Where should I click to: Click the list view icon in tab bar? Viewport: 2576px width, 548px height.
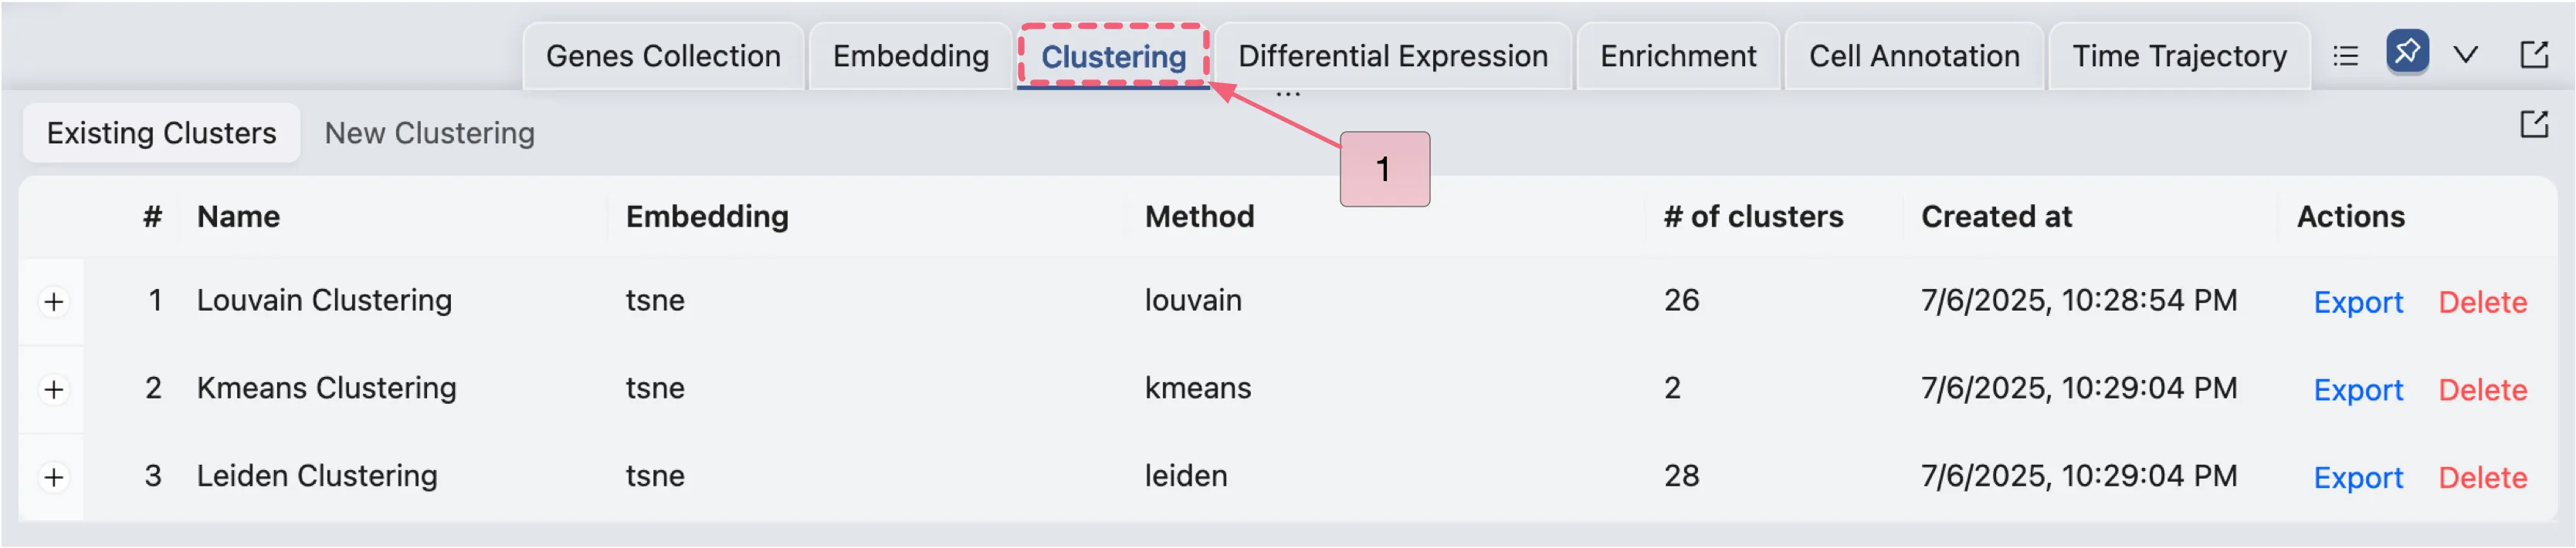[x=2345, y=56]
